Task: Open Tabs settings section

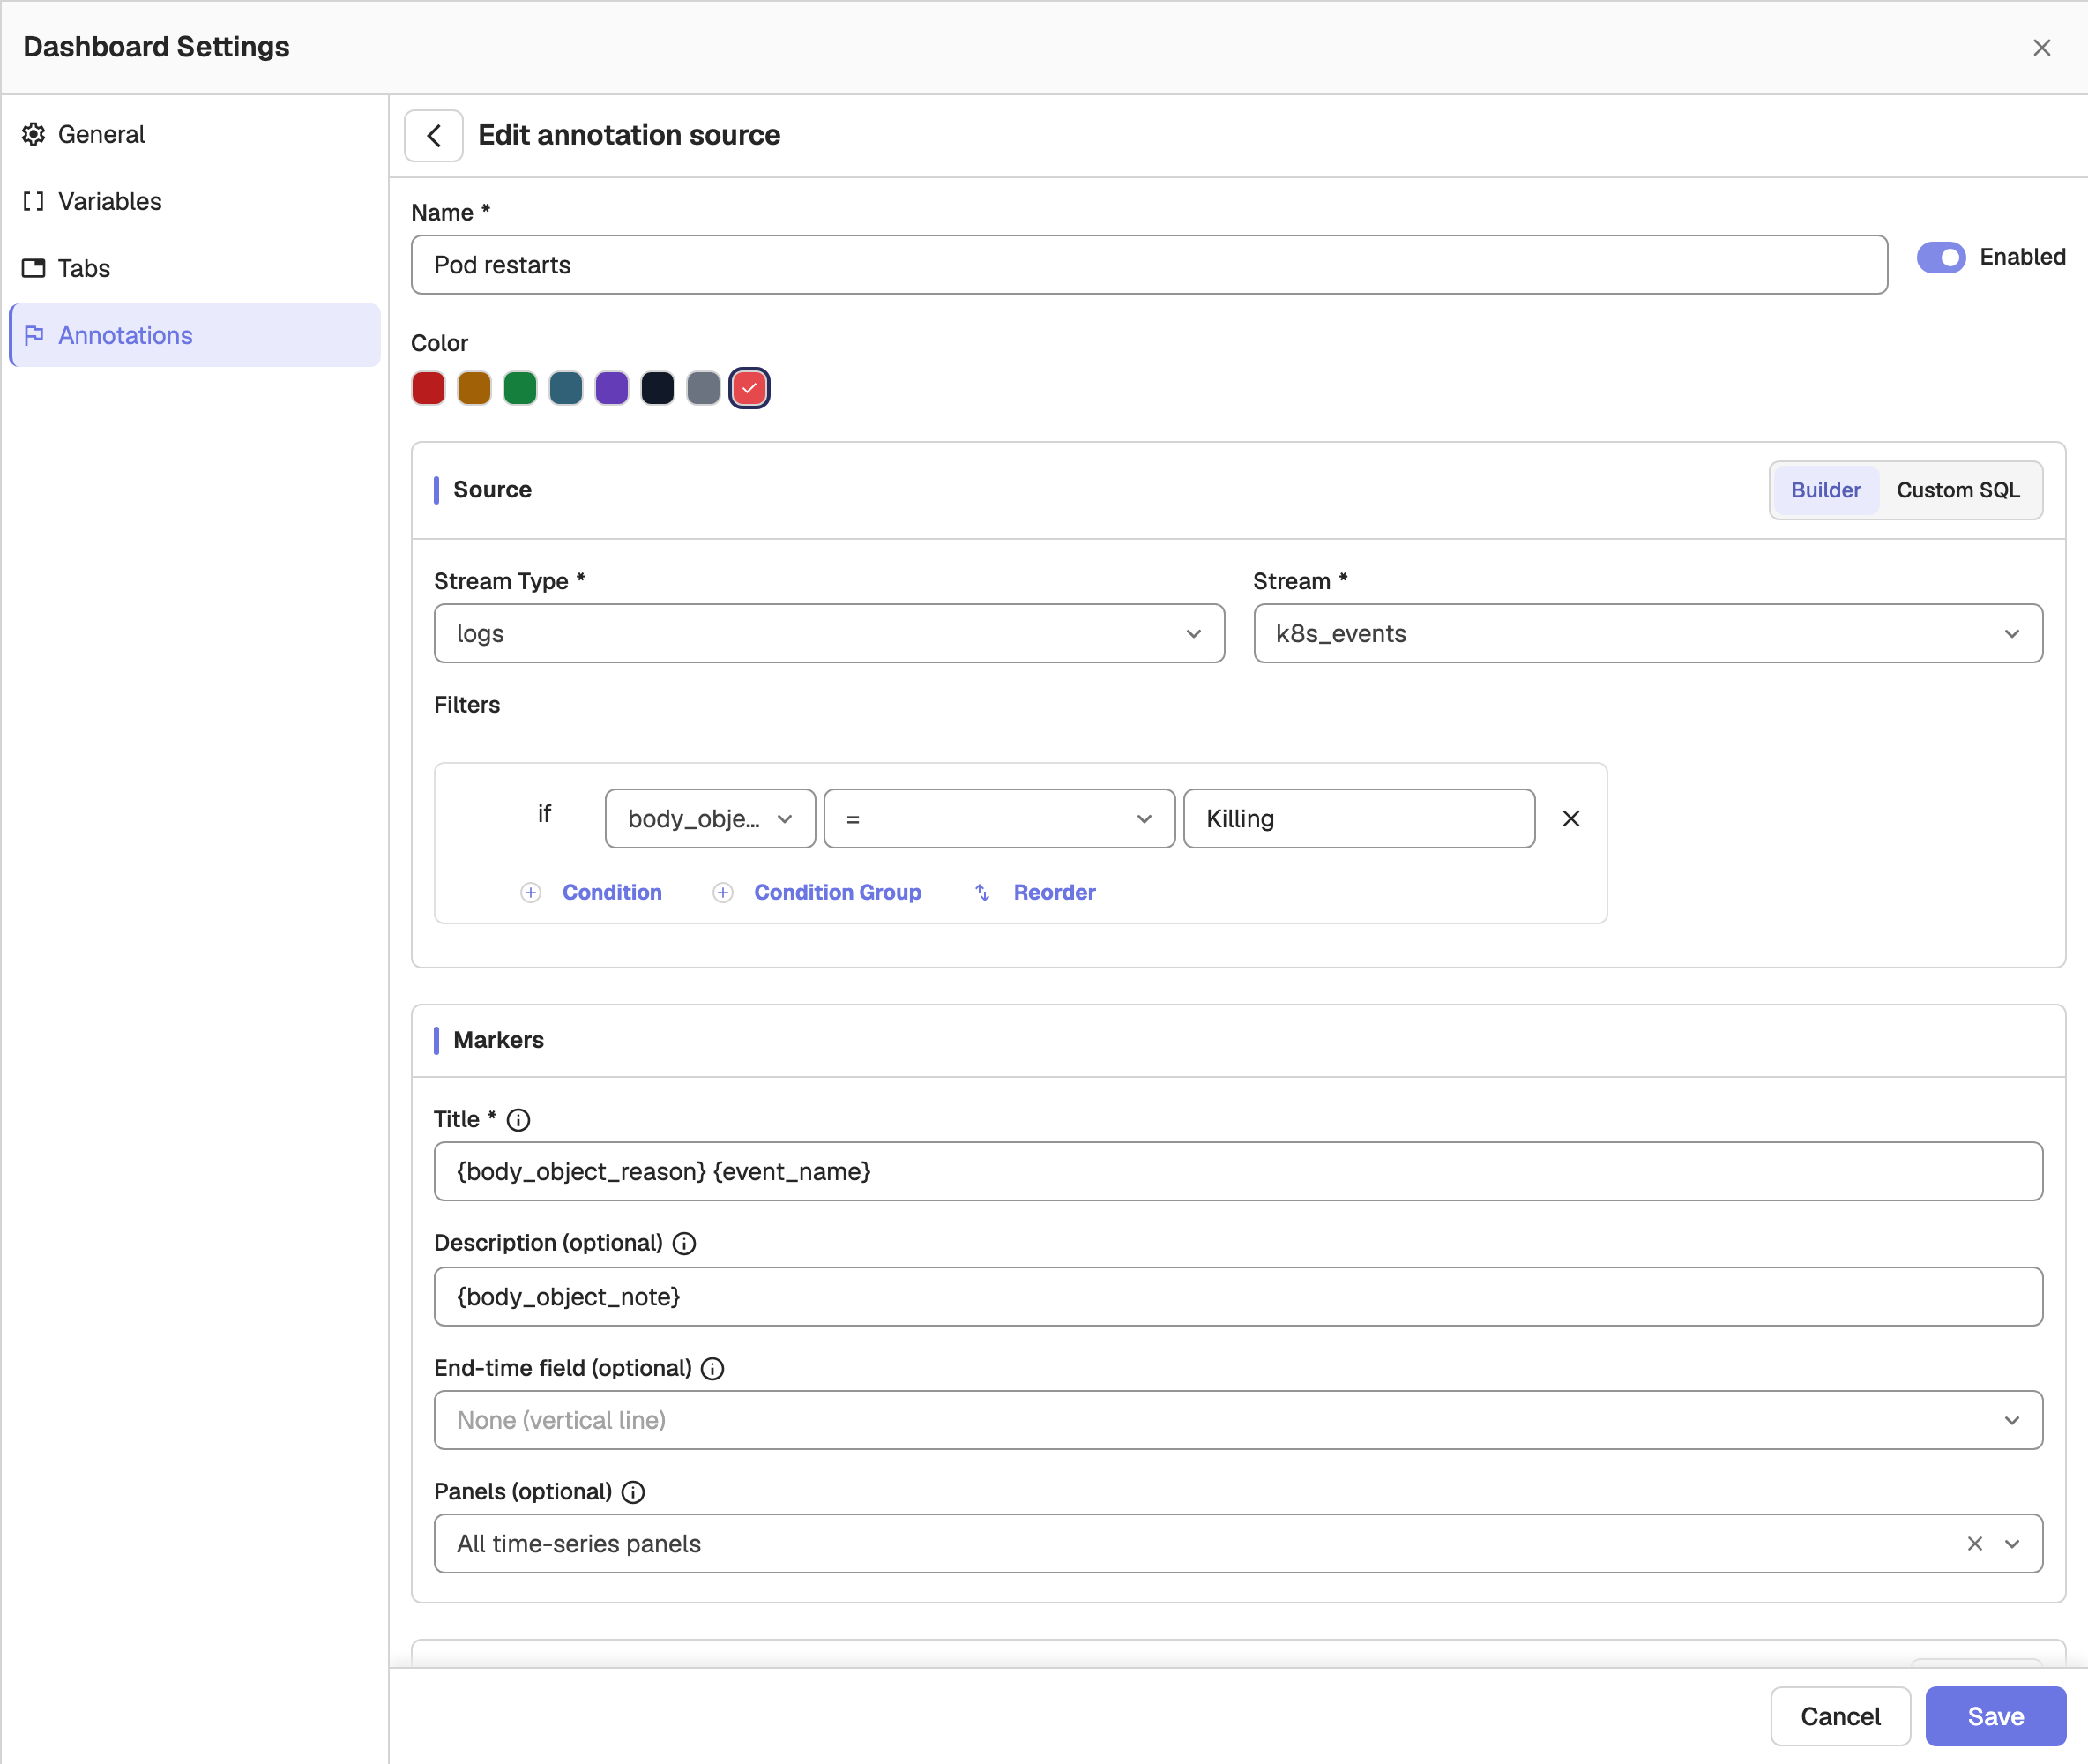Action: click(195, 268)
